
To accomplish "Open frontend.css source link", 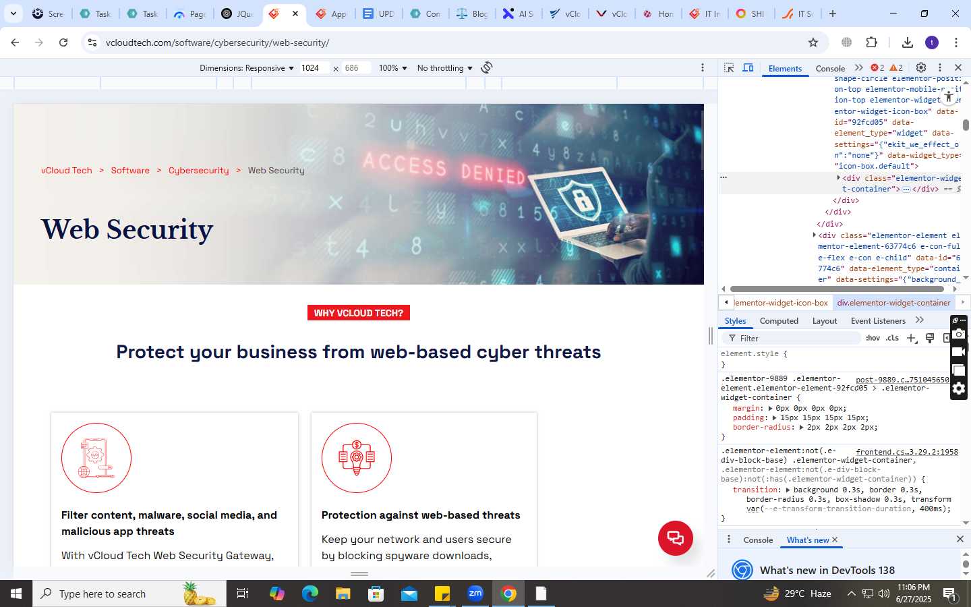I will [x=907, y=452].
